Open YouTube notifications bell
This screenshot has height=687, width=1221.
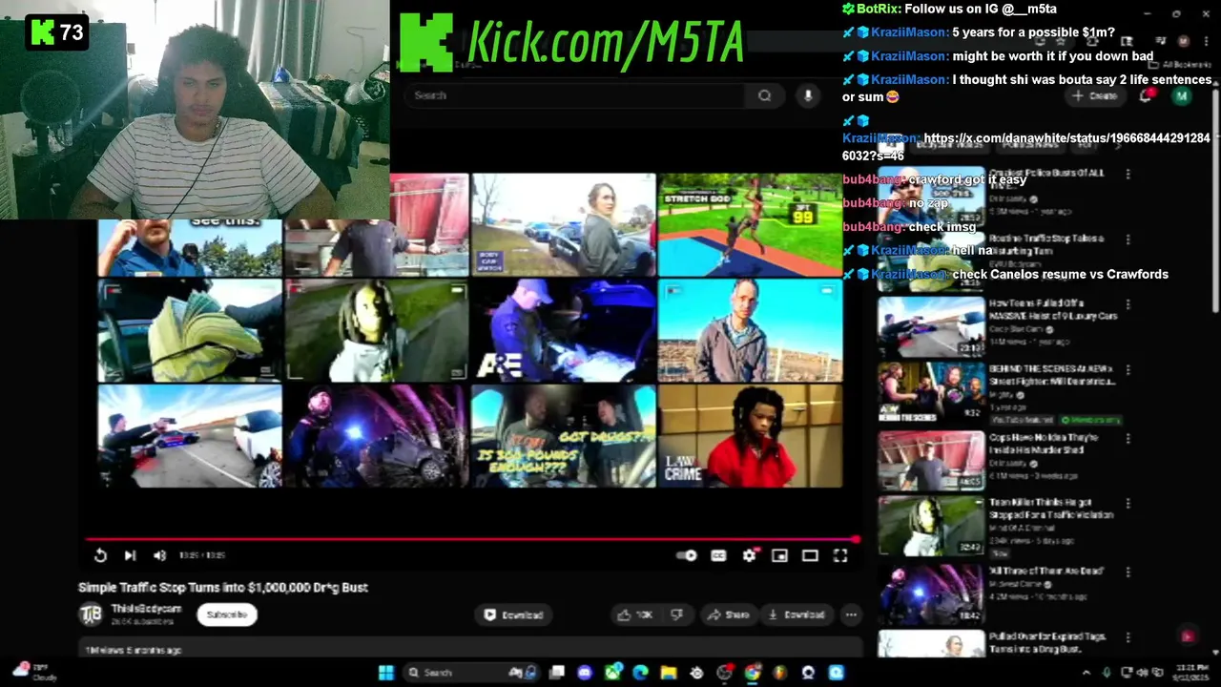coord(1148,95)
